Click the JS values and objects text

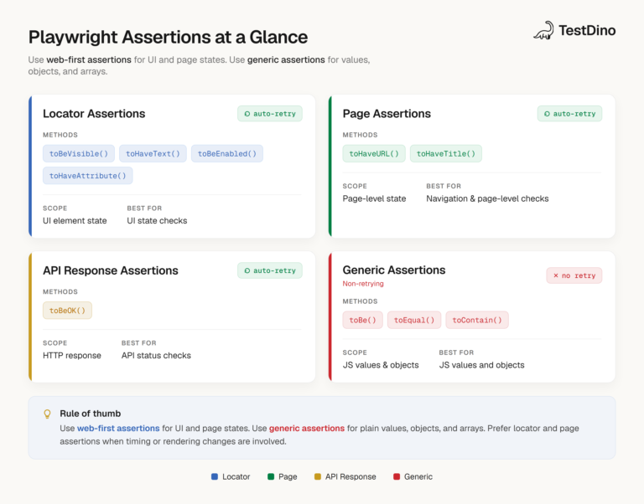pyautogui.click(x=482, y=365)
